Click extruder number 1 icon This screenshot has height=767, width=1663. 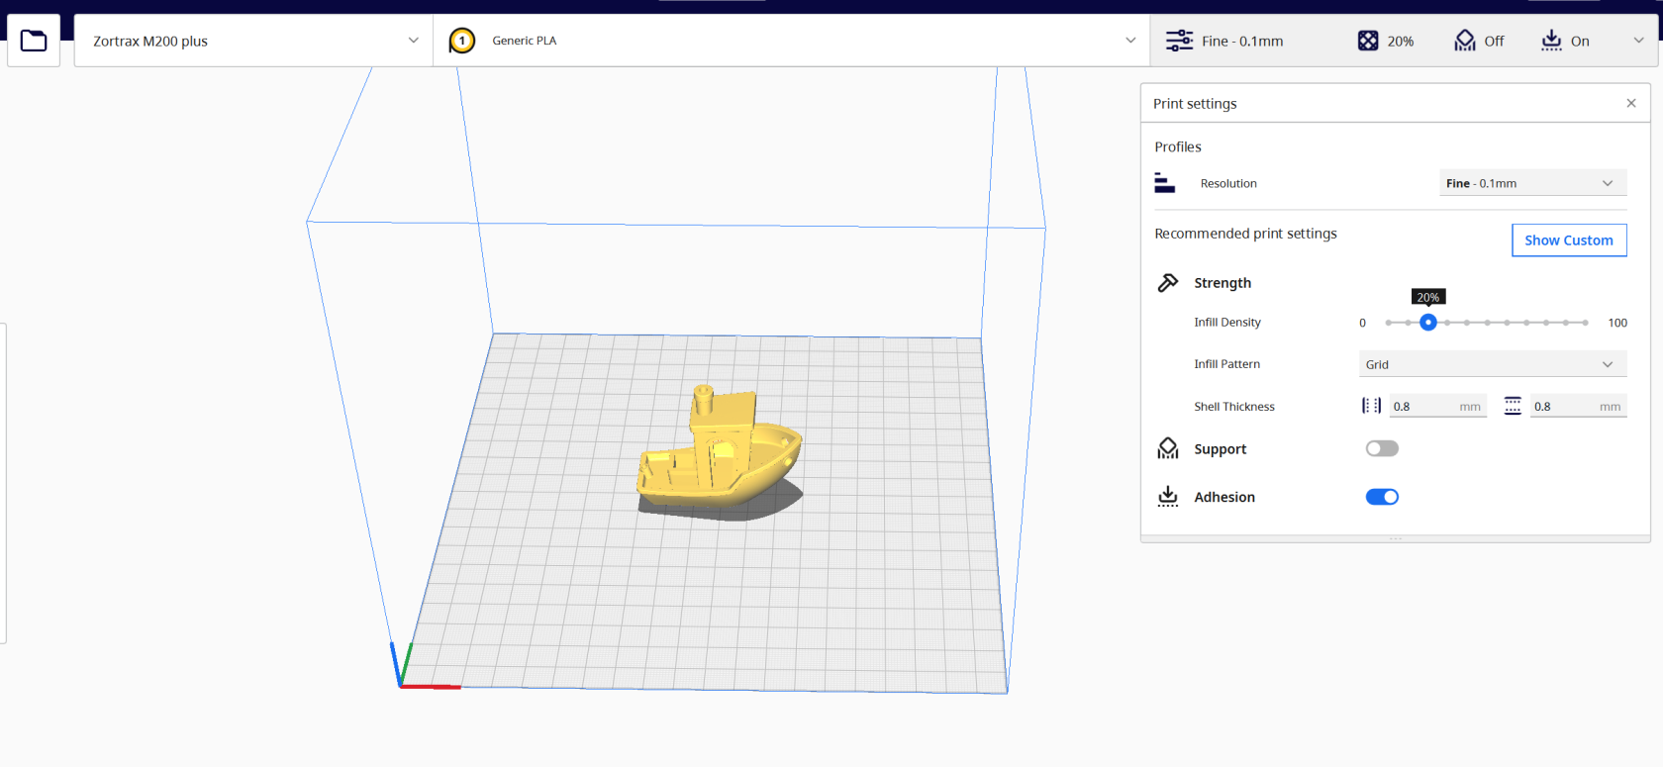tap(462, 41)
